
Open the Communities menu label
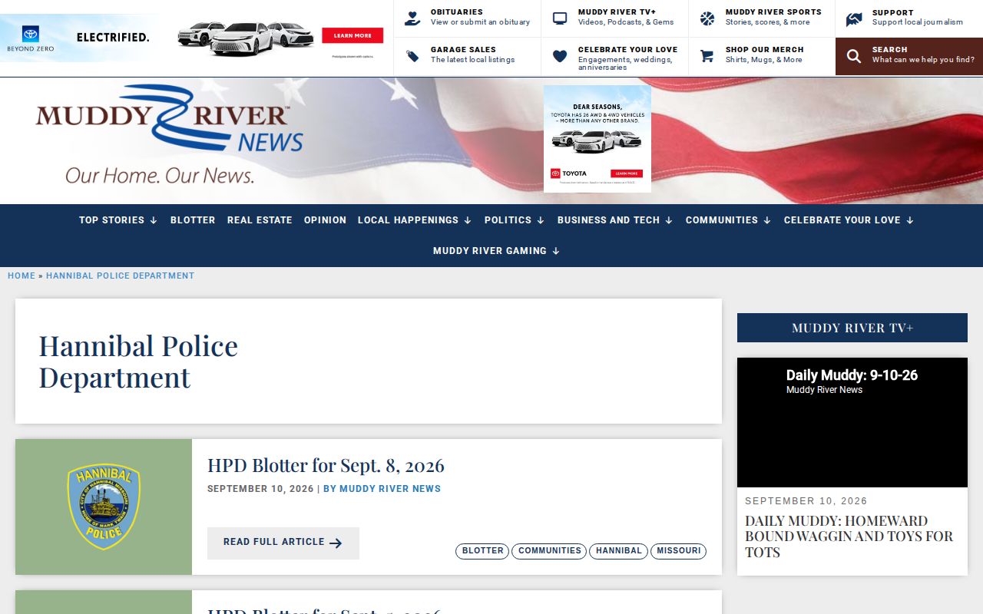pos(722,220)
